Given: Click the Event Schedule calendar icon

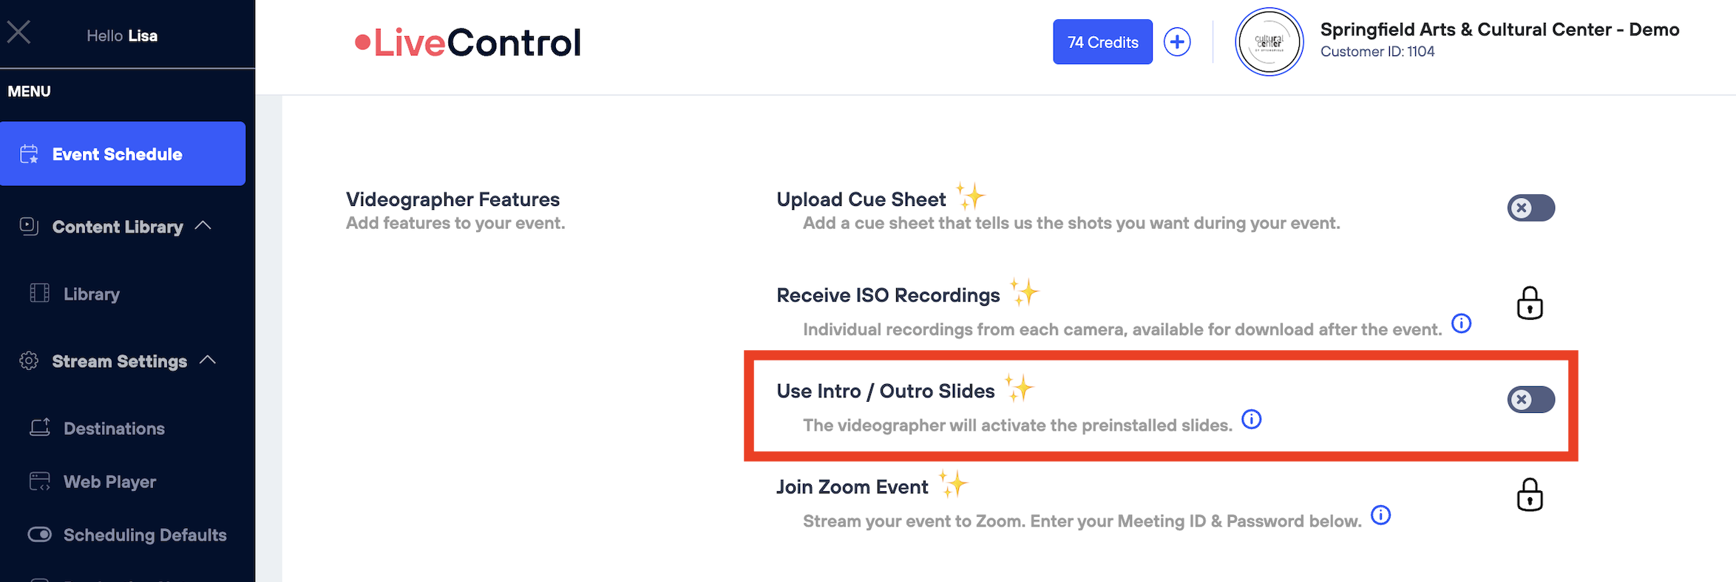Looking at the screenshot, I should point(29,154).
